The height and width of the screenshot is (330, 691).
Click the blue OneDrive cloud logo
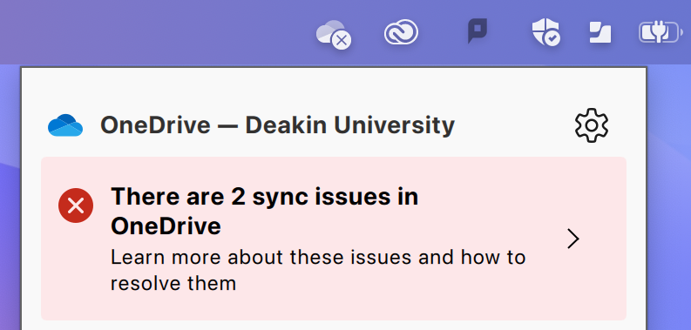(65, 125)
